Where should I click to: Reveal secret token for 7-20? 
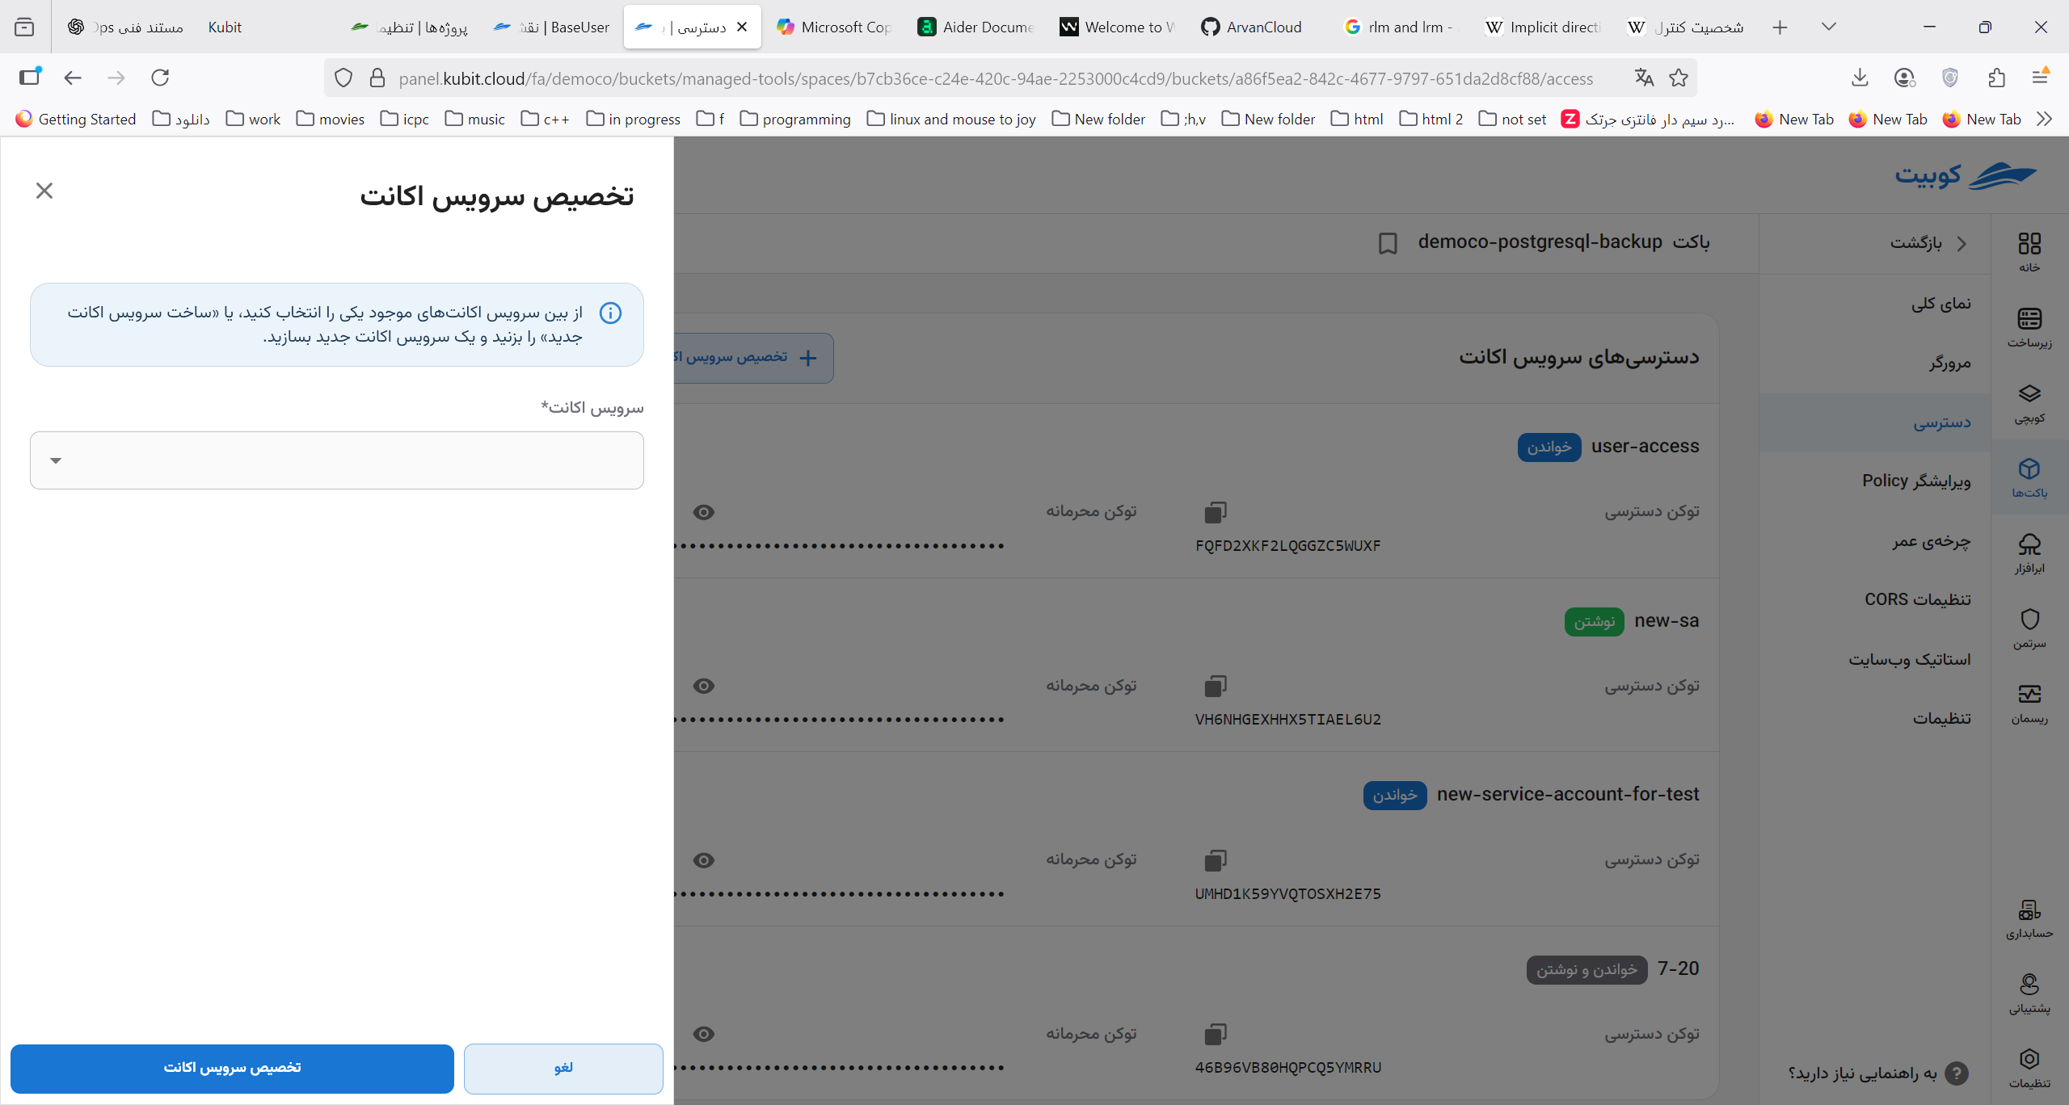(x=704, y=1034)
